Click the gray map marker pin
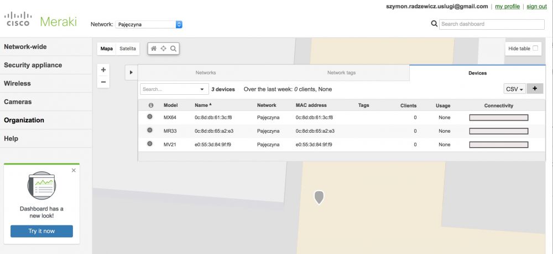The height and width of the screenshot is (254, 553). click(319, 197)
